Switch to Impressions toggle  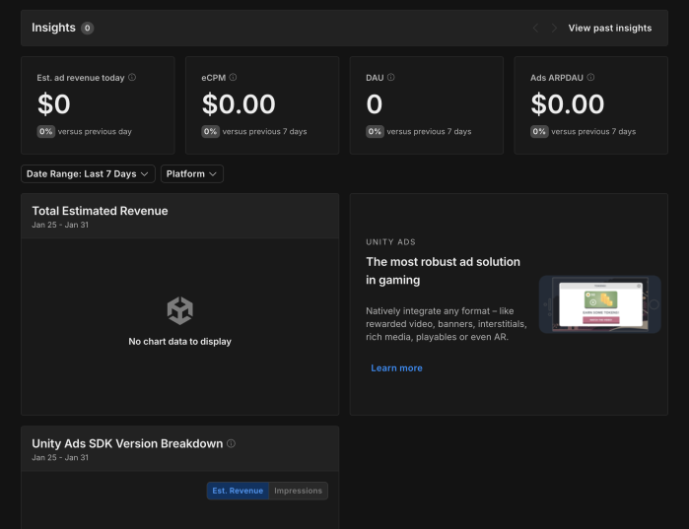[x=298, y=491]
